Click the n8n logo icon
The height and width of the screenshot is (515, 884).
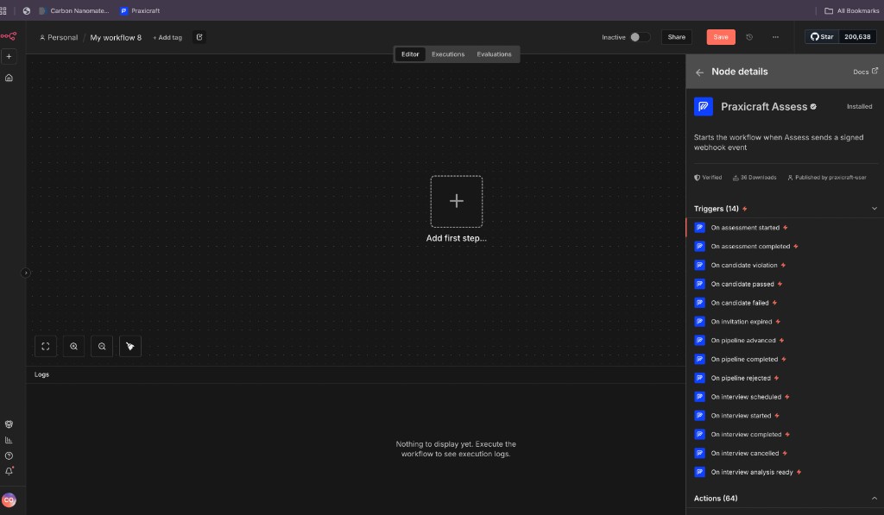[9, 36]
